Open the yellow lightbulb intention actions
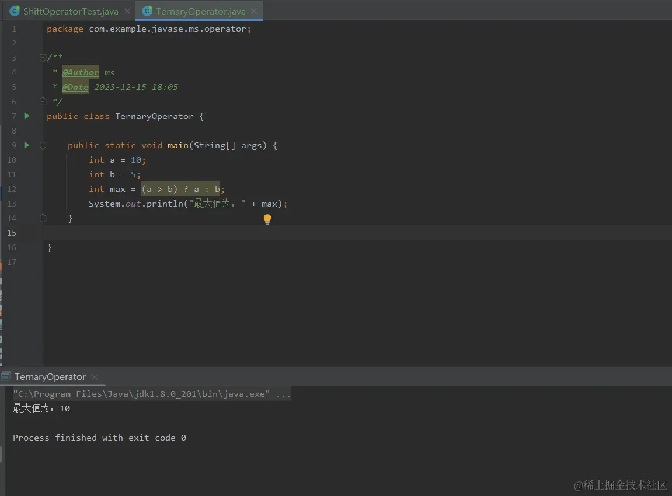Screen dimensions: 672x496 click(x=267, y=219)
